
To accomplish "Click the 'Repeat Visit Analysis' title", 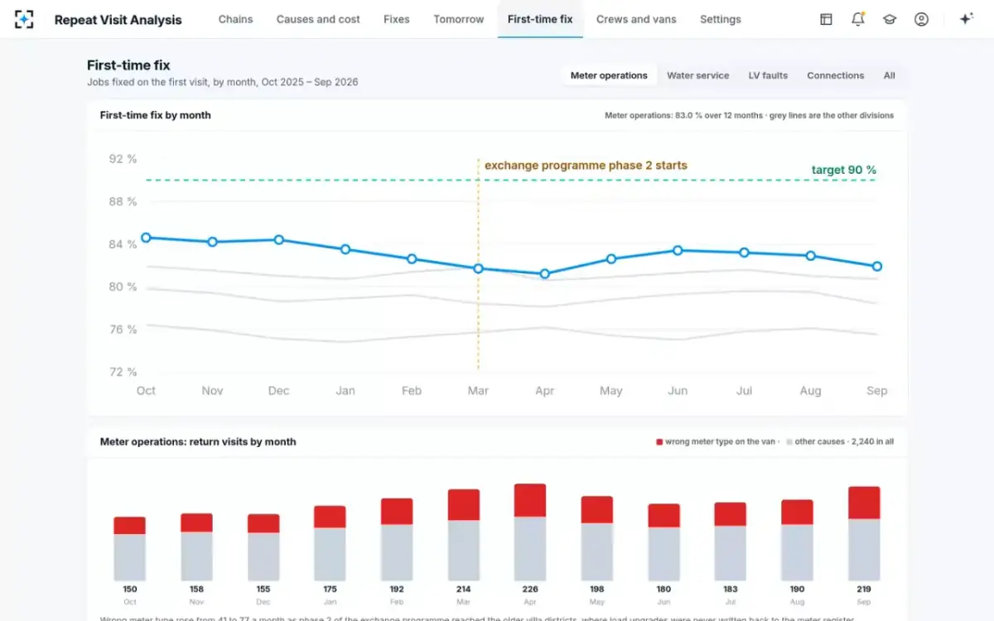I will (x=118, y=20).
